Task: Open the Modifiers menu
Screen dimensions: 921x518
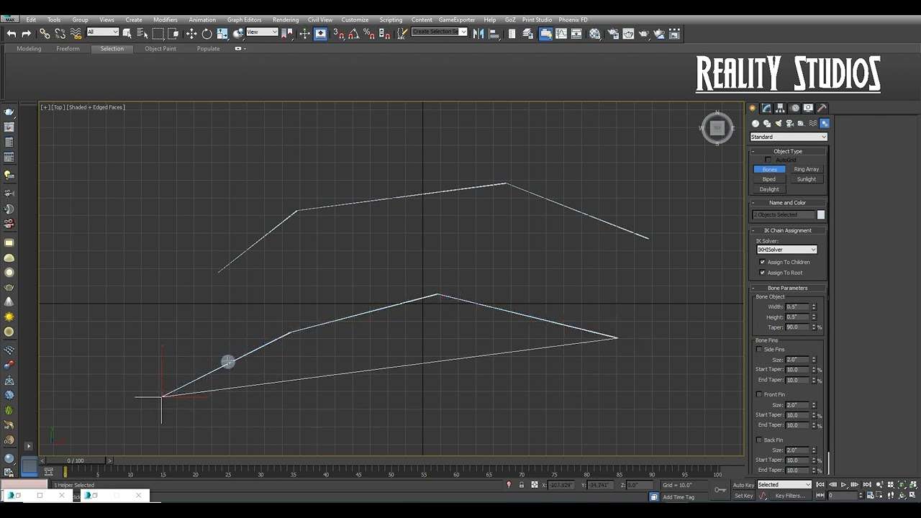Action: (x=165, y=19)
